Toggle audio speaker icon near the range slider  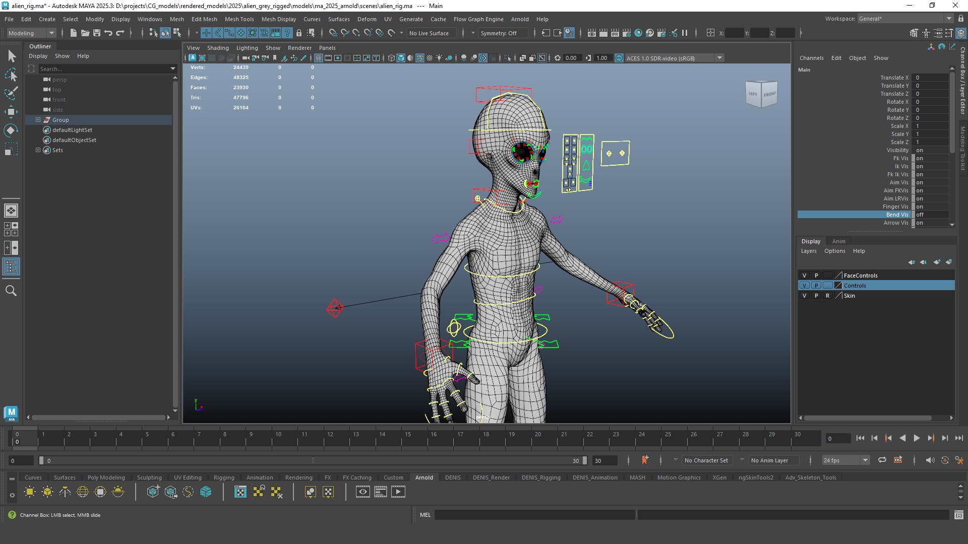coord(930,460)
